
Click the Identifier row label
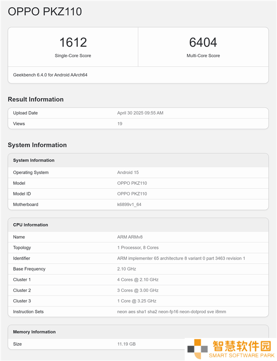pyautogui.click(x=22, y=258)
